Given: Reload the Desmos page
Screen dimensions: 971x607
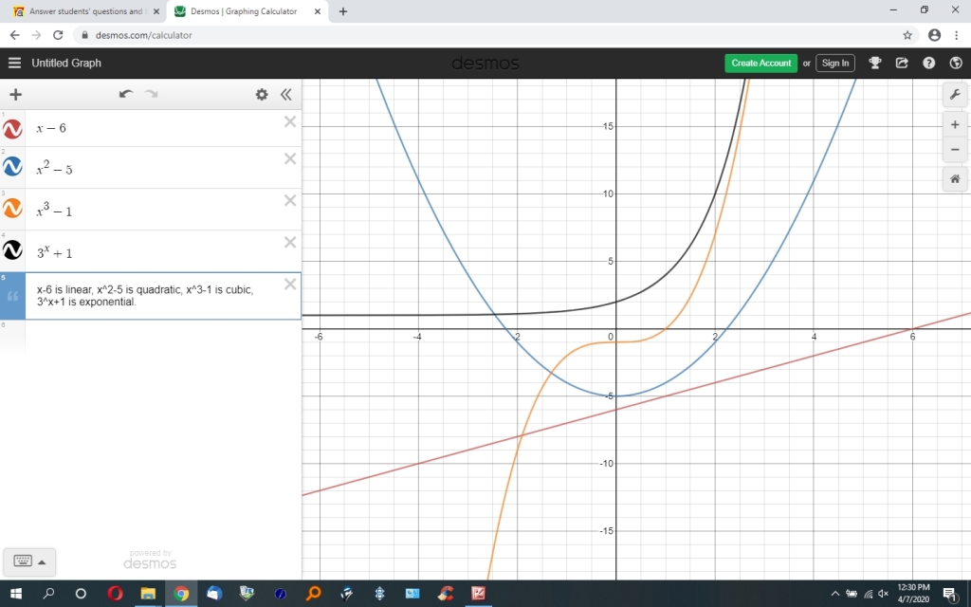Looking at the screenshot, I should [58, 35].
